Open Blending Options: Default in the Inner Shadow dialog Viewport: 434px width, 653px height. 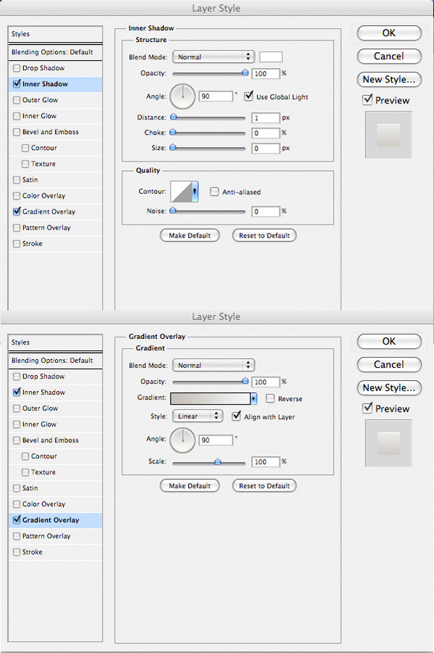tap(56, 52)
